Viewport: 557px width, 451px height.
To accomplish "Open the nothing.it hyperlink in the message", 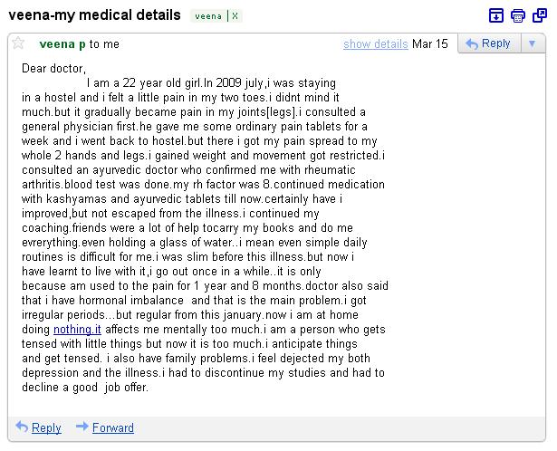I will click(x=77, y=330).
